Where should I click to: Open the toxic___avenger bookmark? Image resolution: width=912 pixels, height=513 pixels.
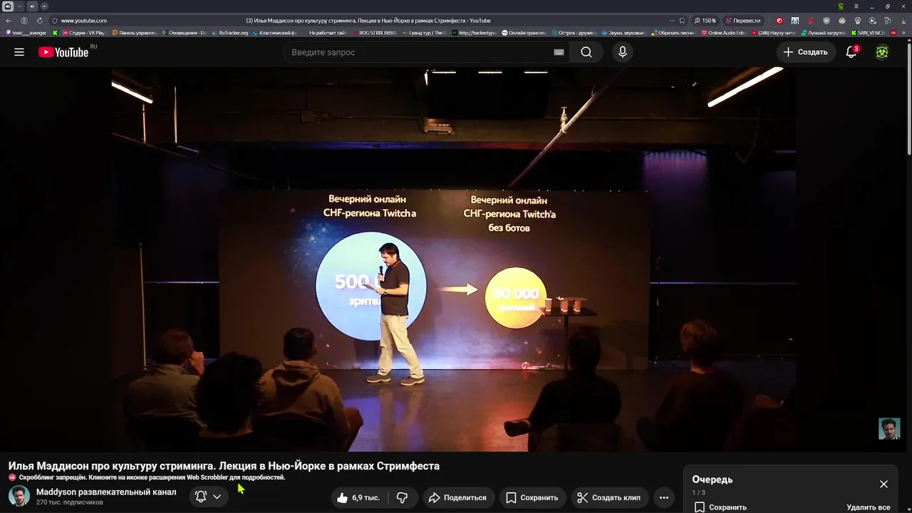click(x=26, y=33)
